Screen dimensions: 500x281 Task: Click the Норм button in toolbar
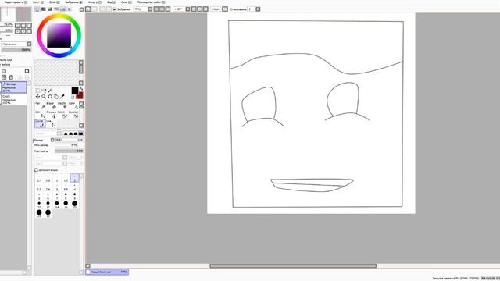tap(216, 9)
